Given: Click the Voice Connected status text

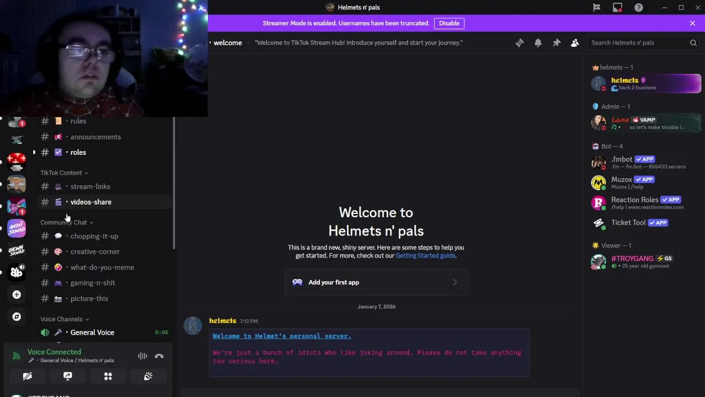Looking at the screenshot, I should (x=54, y=352).
